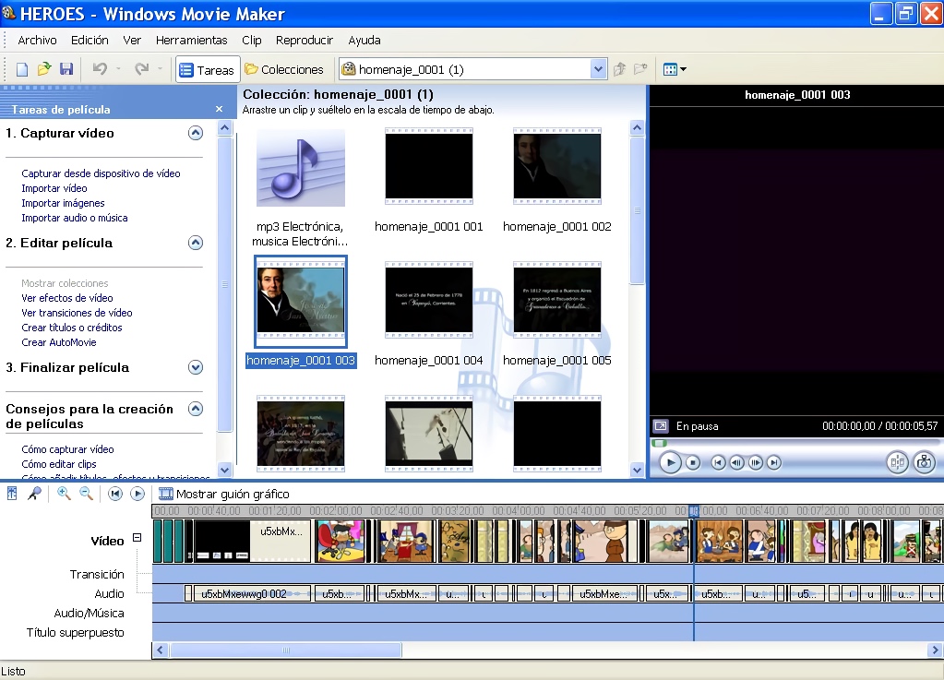
Task: Set audio levels from timeline toolbar
Action: 12,494
